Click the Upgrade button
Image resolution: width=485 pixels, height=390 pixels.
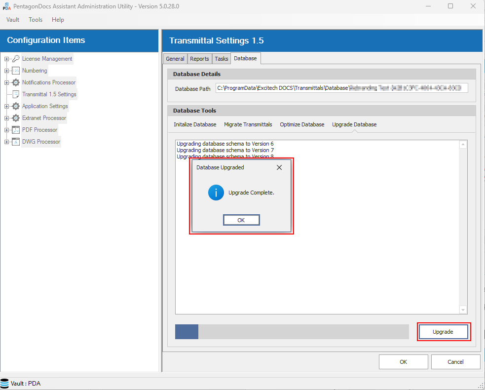click(443, 332)
